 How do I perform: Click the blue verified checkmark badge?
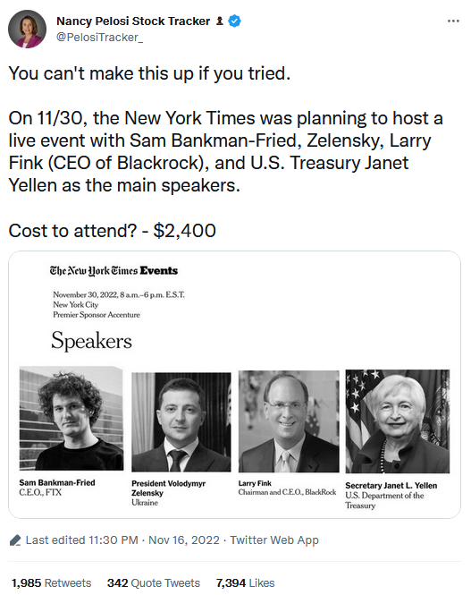click(x=235, y=21)
